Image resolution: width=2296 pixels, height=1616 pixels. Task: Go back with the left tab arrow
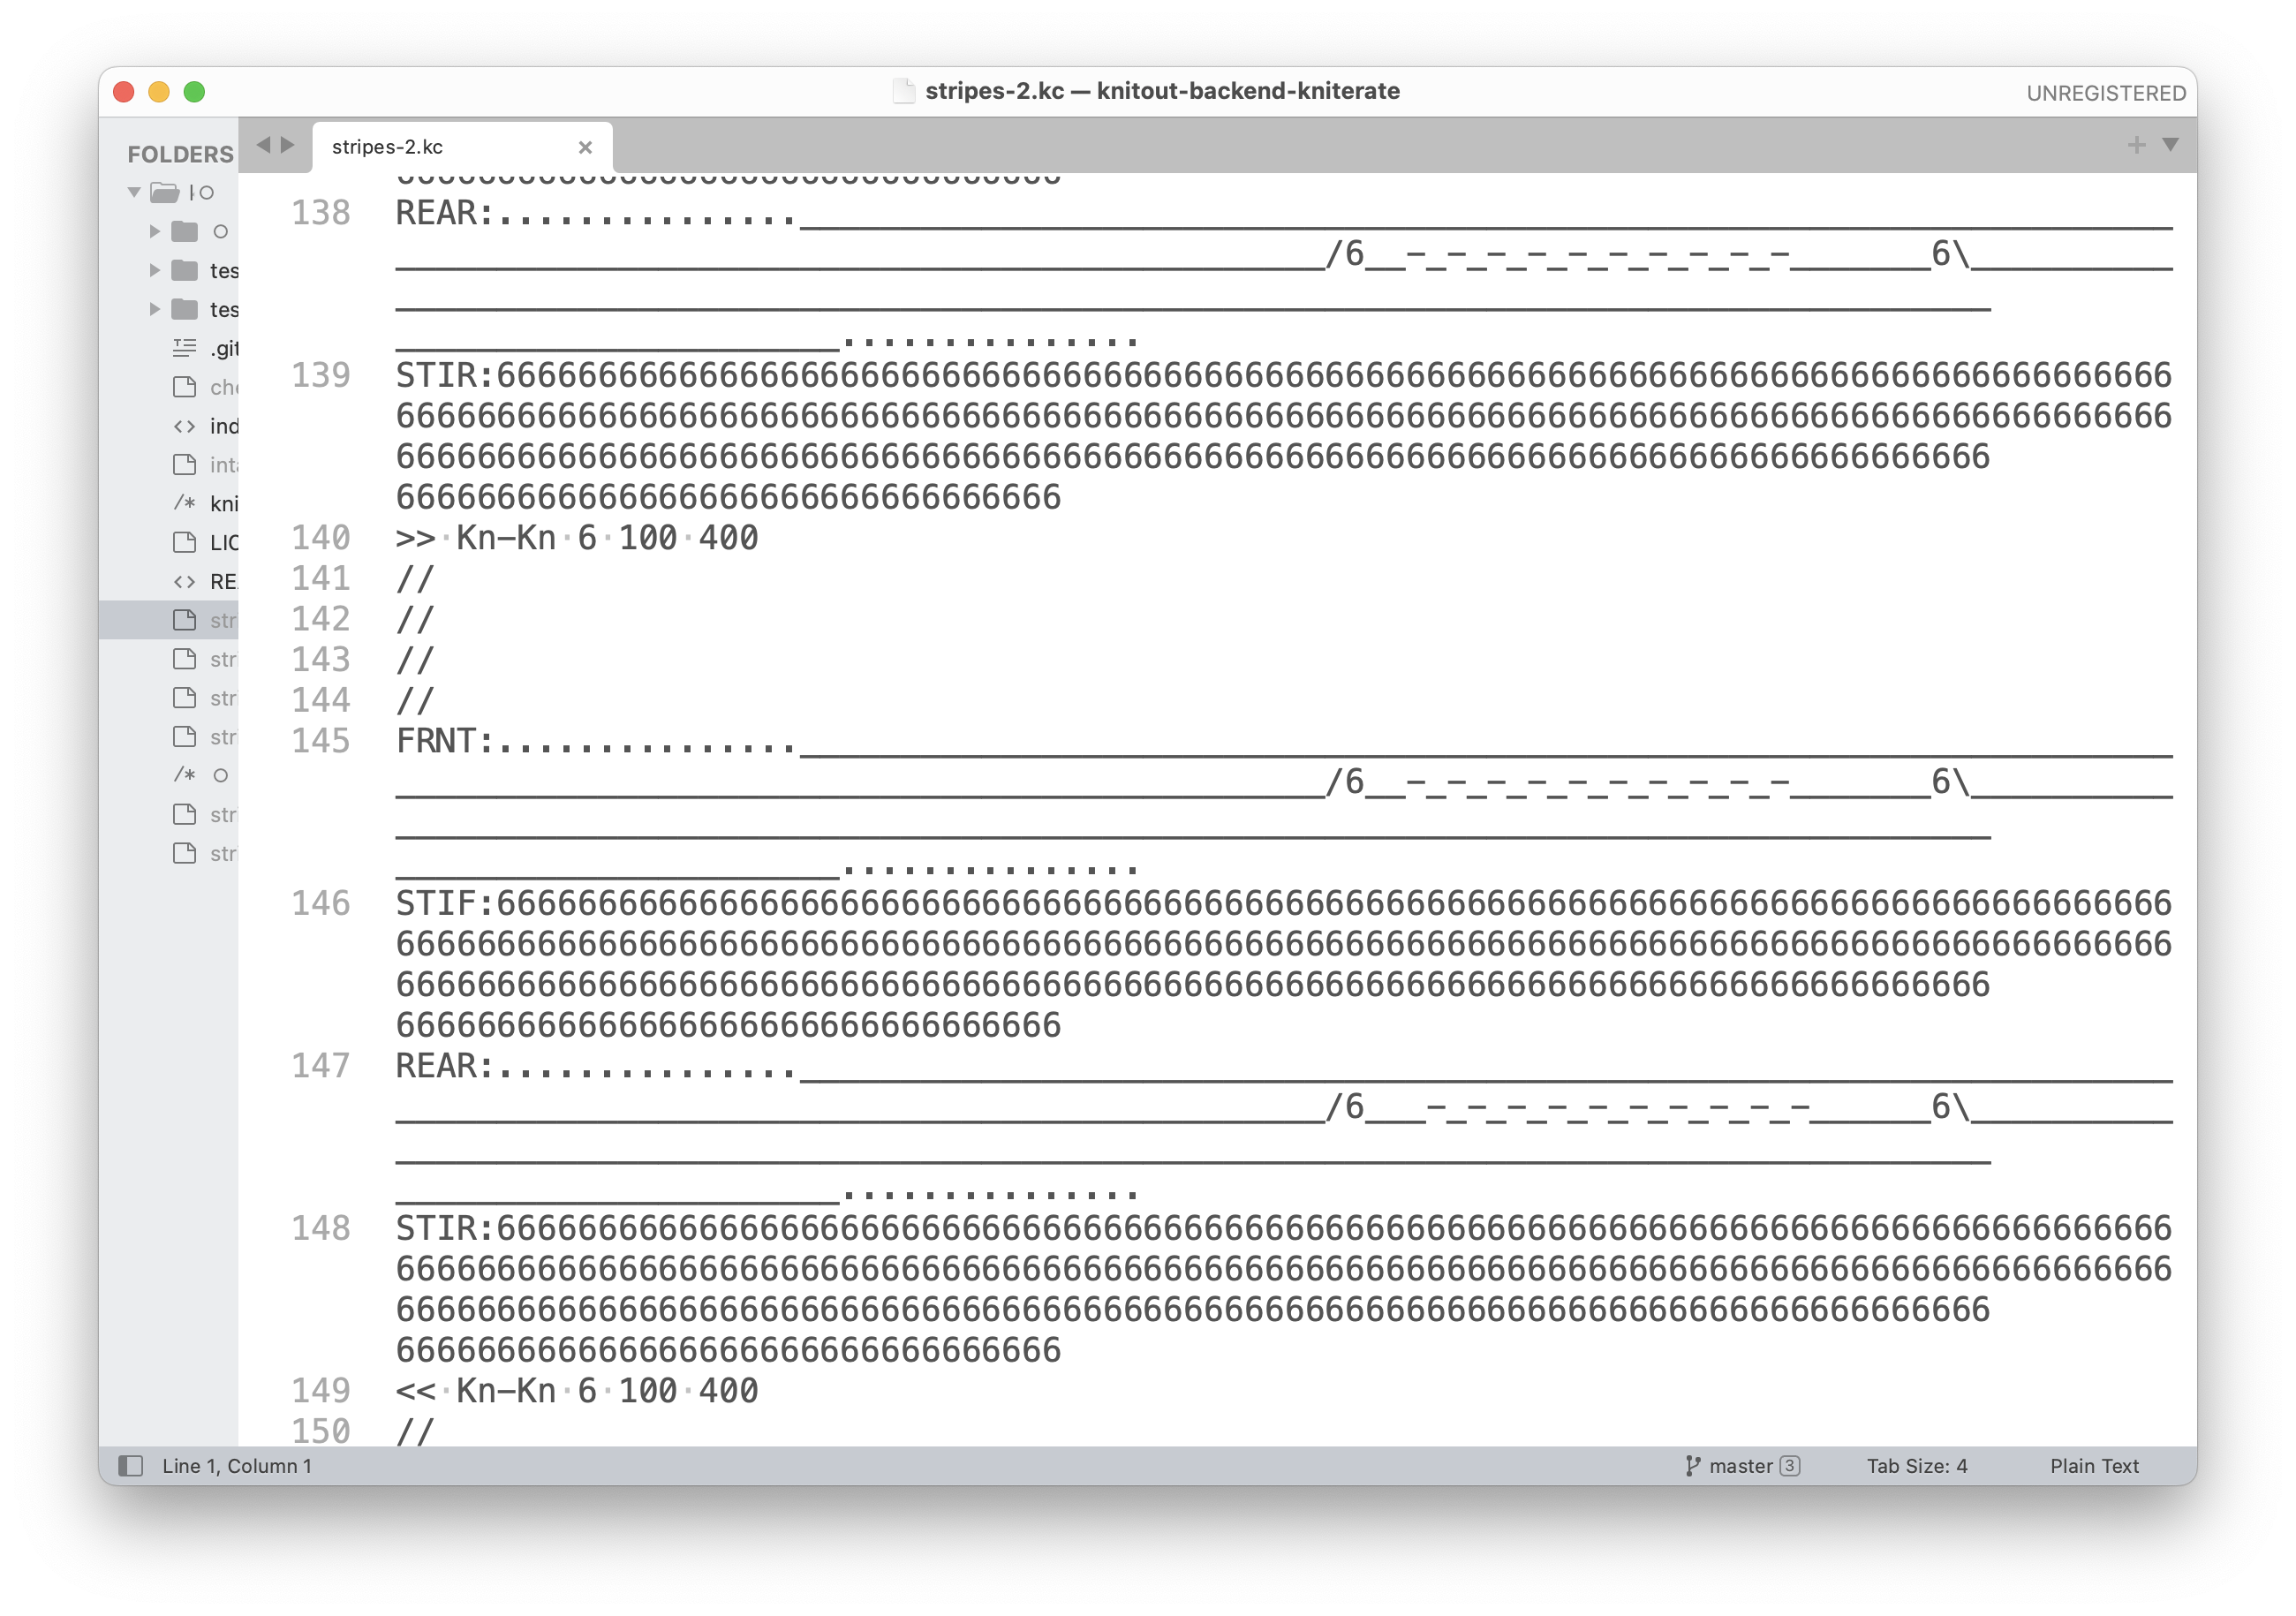263,145
